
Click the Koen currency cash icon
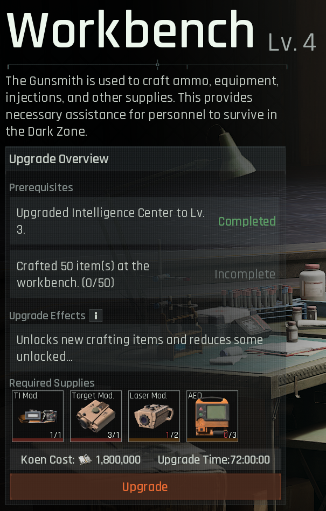[x=86, y=460]
